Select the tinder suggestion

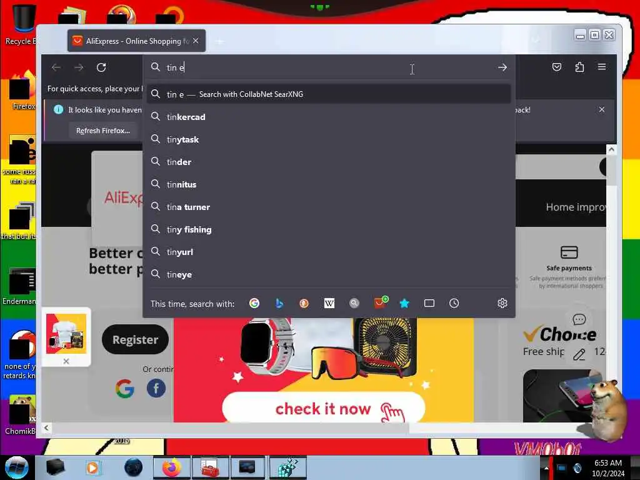[329, 162]
